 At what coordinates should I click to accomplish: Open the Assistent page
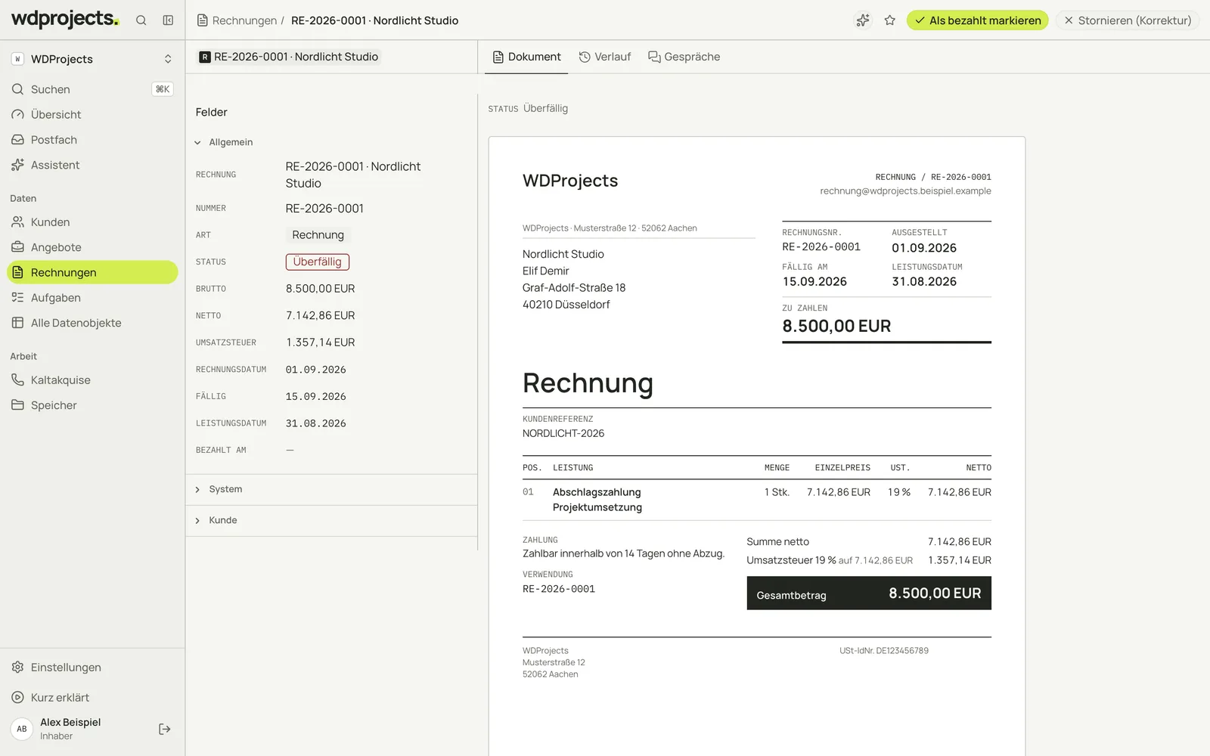pos(92,165)
